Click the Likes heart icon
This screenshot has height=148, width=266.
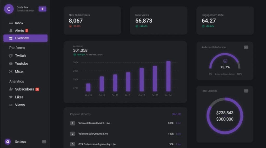(11, 97)
